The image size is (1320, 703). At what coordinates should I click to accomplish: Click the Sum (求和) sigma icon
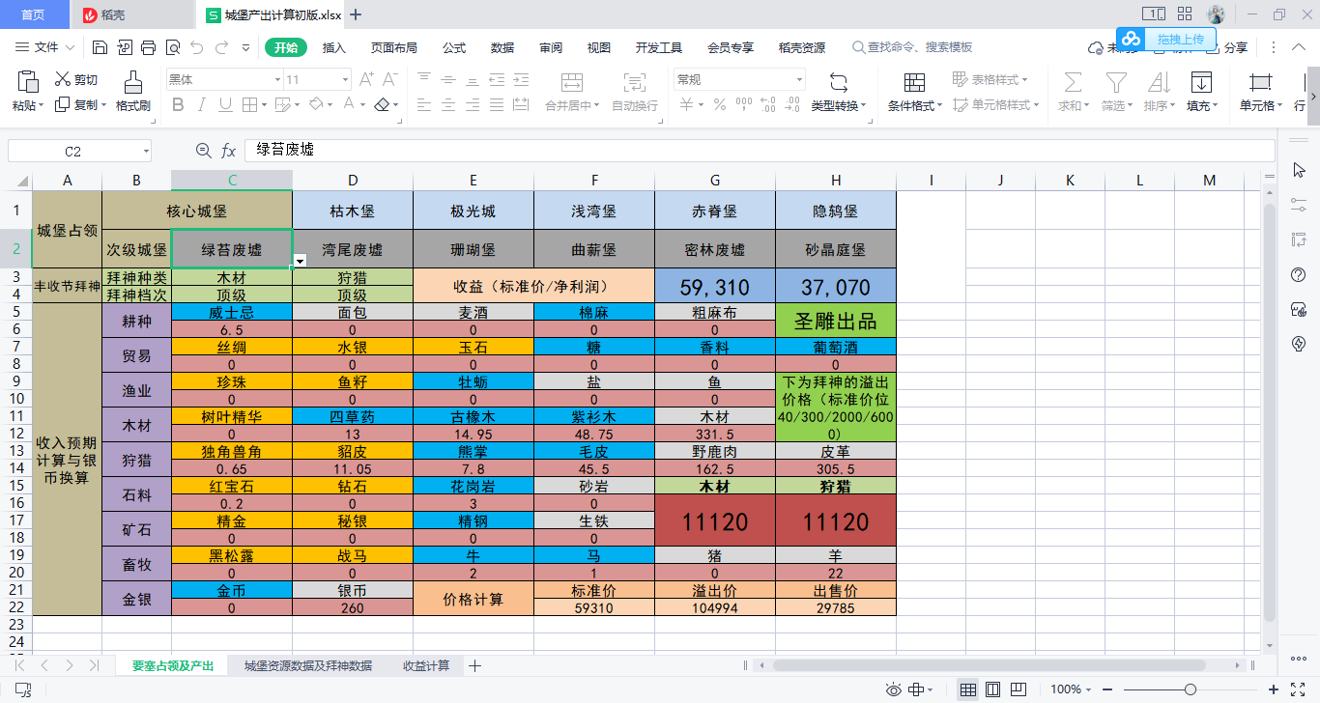pos(1073,81)
